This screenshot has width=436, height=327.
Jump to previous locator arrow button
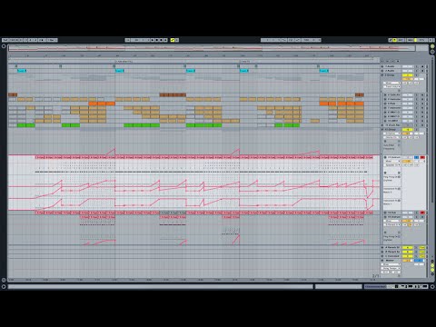[383, 61]
